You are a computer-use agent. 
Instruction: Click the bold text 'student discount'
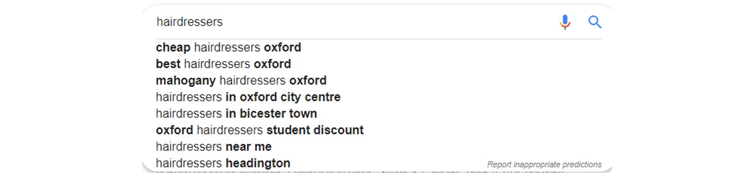tap(315, 130)
